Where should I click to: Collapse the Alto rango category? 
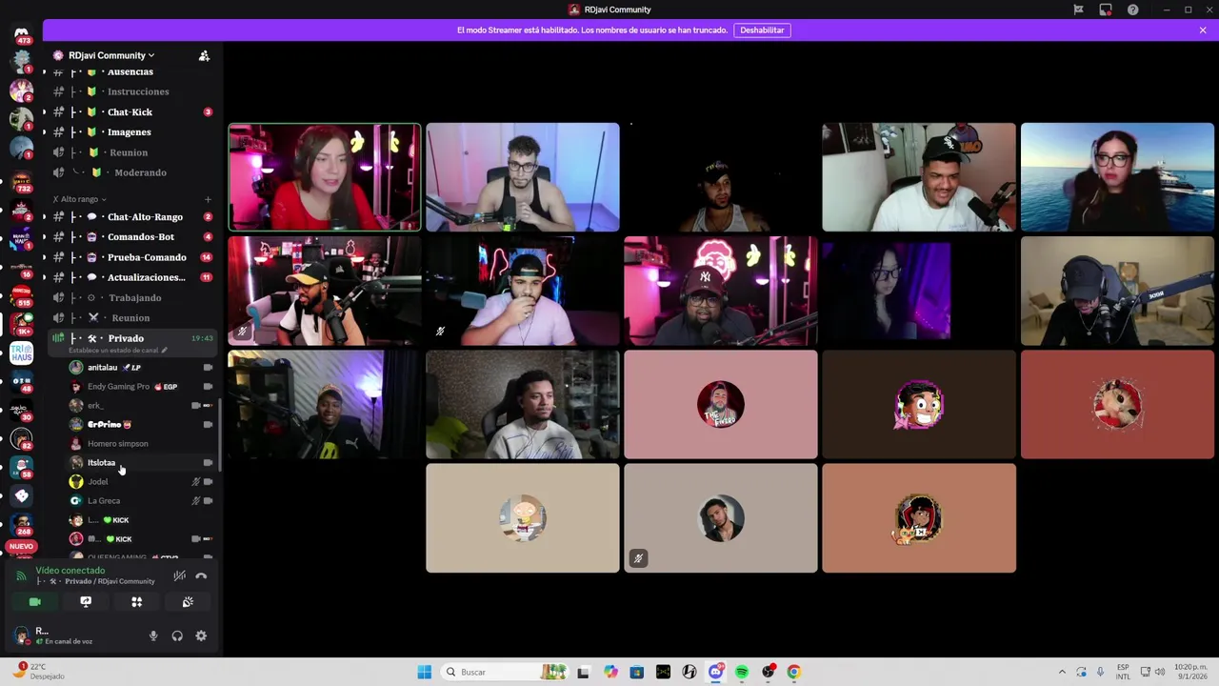point(80,199)
